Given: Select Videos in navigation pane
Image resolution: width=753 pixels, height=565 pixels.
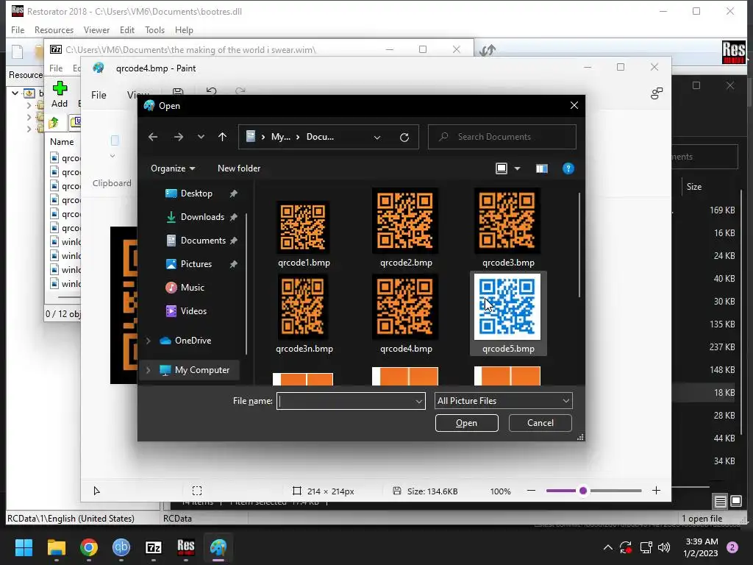Looking at the screenshot, I should pyautogui.click(x=193, y=311).
